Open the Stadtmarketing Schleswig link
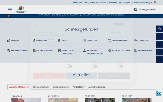This screenshot has height=102, width=163. pyautogui.click(x=103, y=2)
